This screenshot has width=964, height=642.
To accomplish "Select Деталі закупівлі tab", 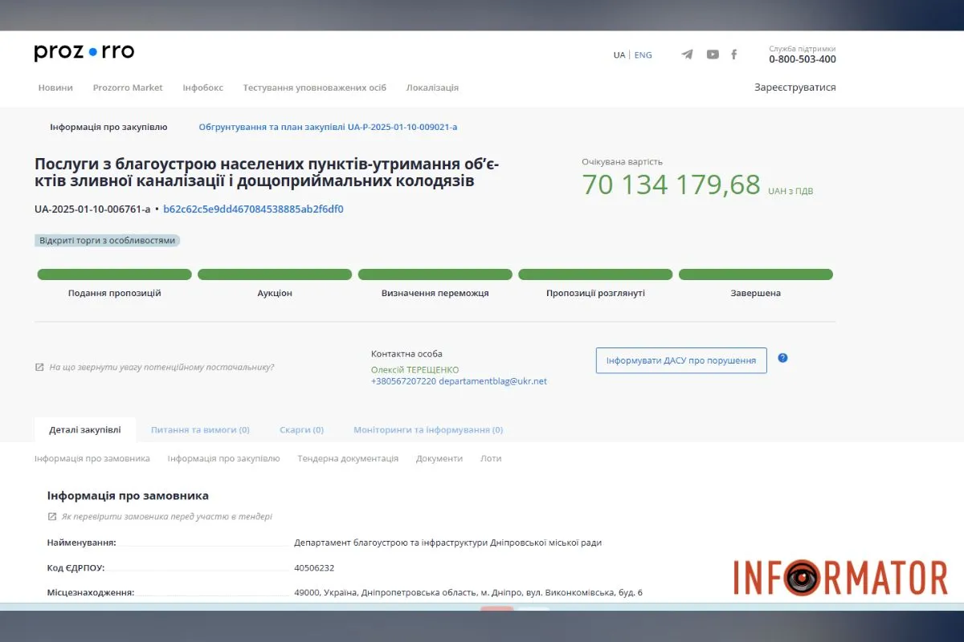I will [x=85, y=430].
